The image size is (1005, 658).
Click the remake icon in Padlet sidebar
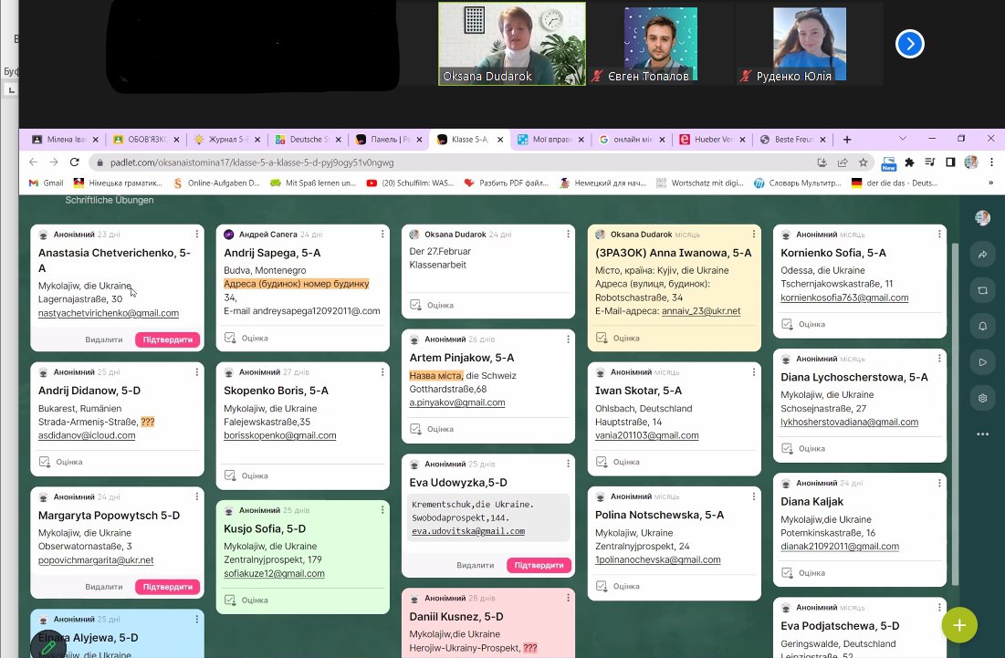pyautogui.click(x=982, y=290)
